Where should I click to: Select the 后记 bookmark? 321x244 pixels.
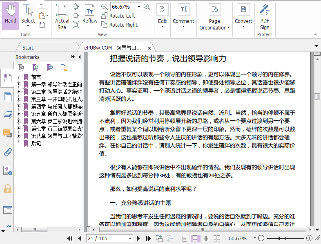click(x=36, y=143)
